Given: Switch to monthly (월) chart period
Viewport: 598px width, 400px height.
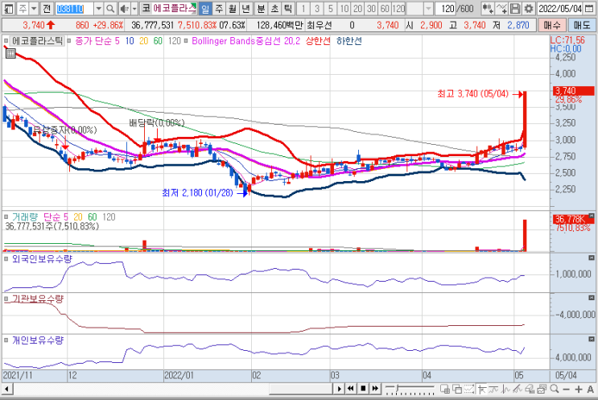Looking at the screenshot, I should 233,8.
